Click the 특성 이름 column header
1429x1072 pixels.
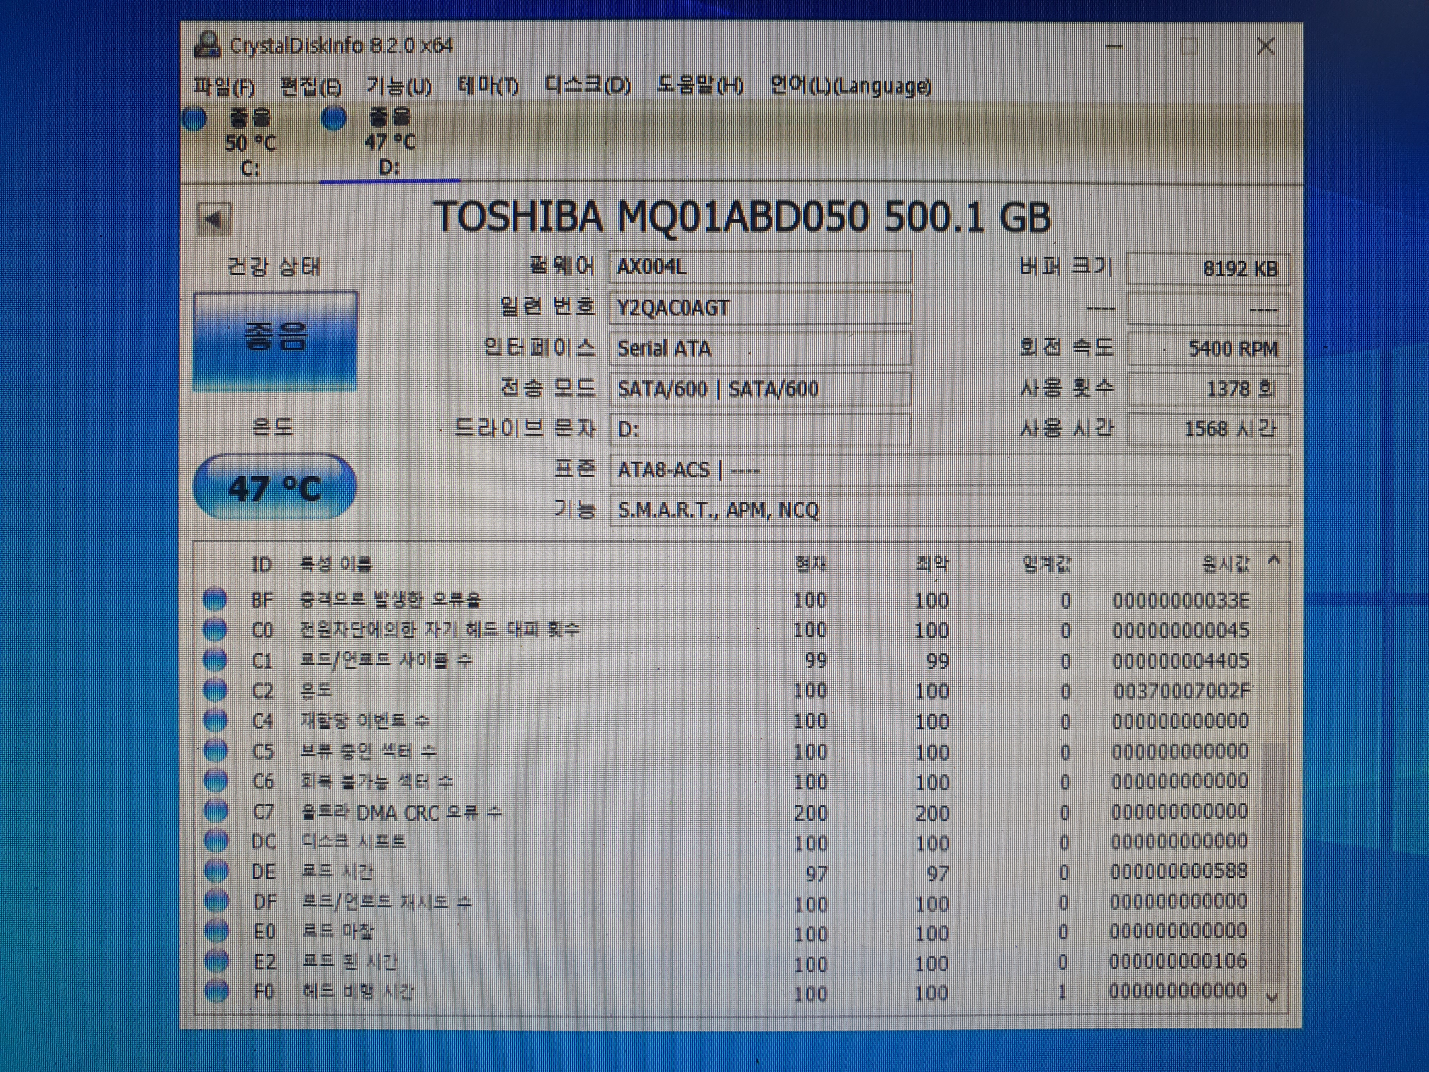tap(336, 565)
